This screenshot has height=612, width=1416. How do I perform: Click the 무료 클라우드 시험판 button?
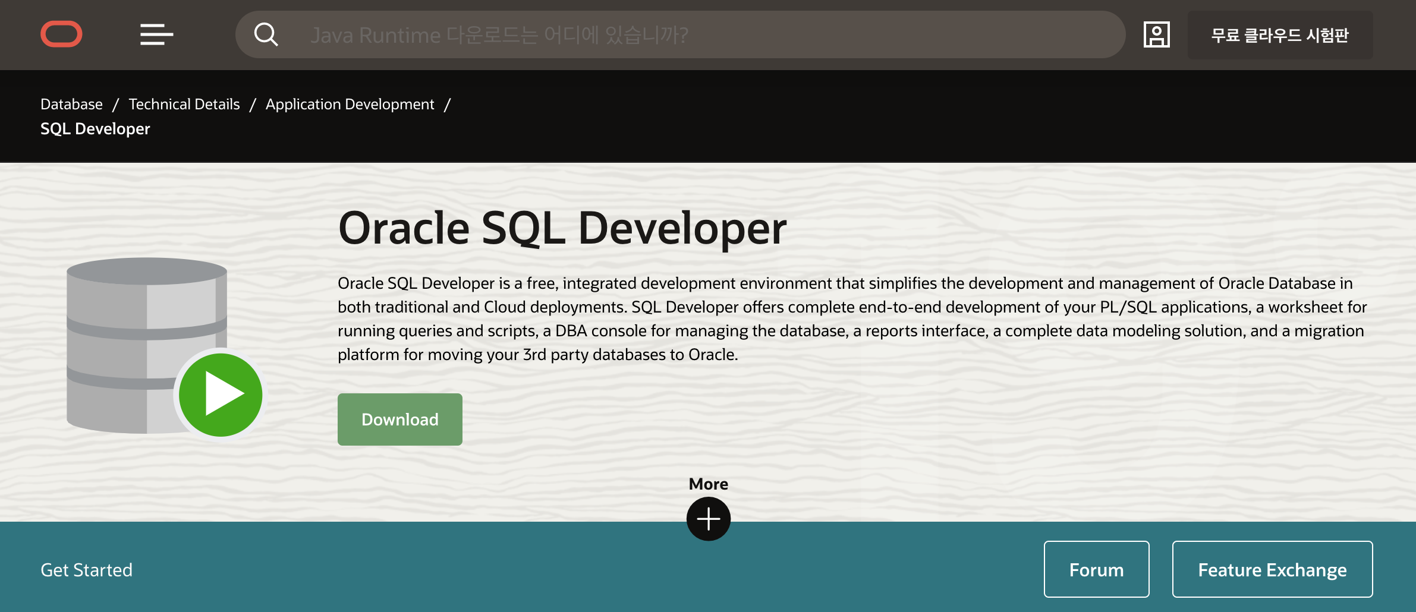click(x=1280, y=34)
